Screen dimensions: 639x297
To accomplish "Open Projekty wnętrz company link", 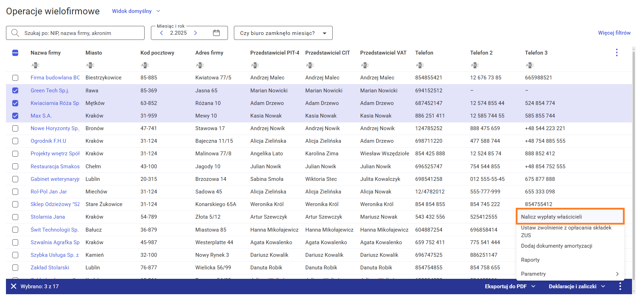I will click(x=55, y=154).
